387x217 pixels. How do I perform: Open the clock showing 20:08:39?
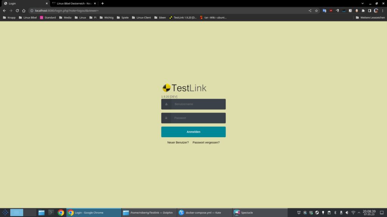click(369, 212)
